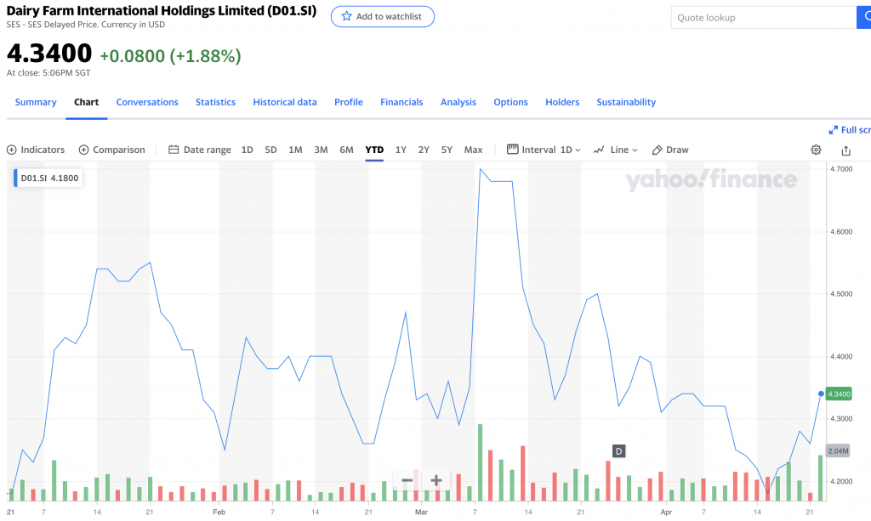Select the Max time range
The image size is (871, 521).
473,150
